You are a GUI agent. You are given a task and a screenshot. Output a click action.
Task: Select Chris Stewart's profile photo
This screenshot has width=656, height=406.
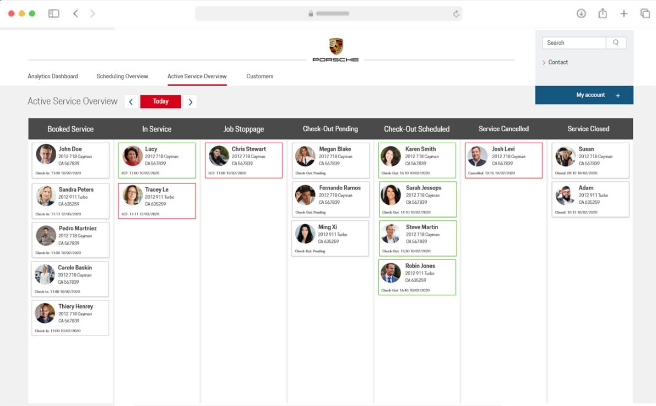219,156
